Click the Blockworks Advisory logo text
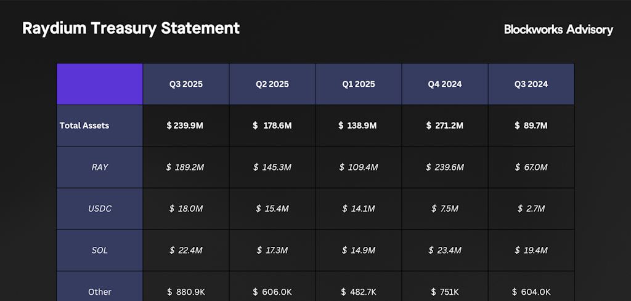The image size is (631, 301). tap(558, 30)
